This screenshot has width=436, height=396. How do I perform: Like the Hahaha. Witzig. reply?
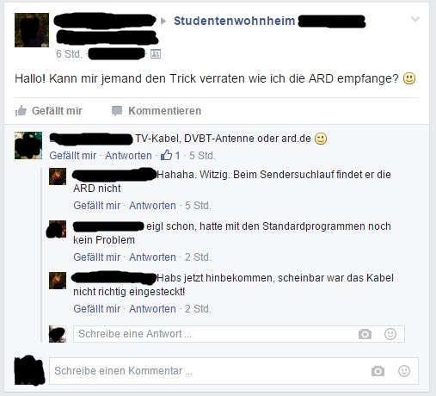tap(96, 206)
